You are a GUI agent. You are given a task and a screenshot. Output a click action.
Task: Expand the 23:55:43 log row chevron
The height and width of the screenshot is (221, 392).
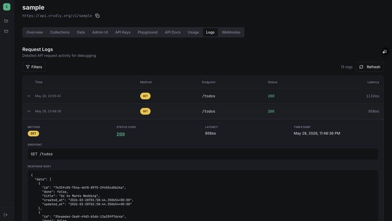[x=29, y=96]
